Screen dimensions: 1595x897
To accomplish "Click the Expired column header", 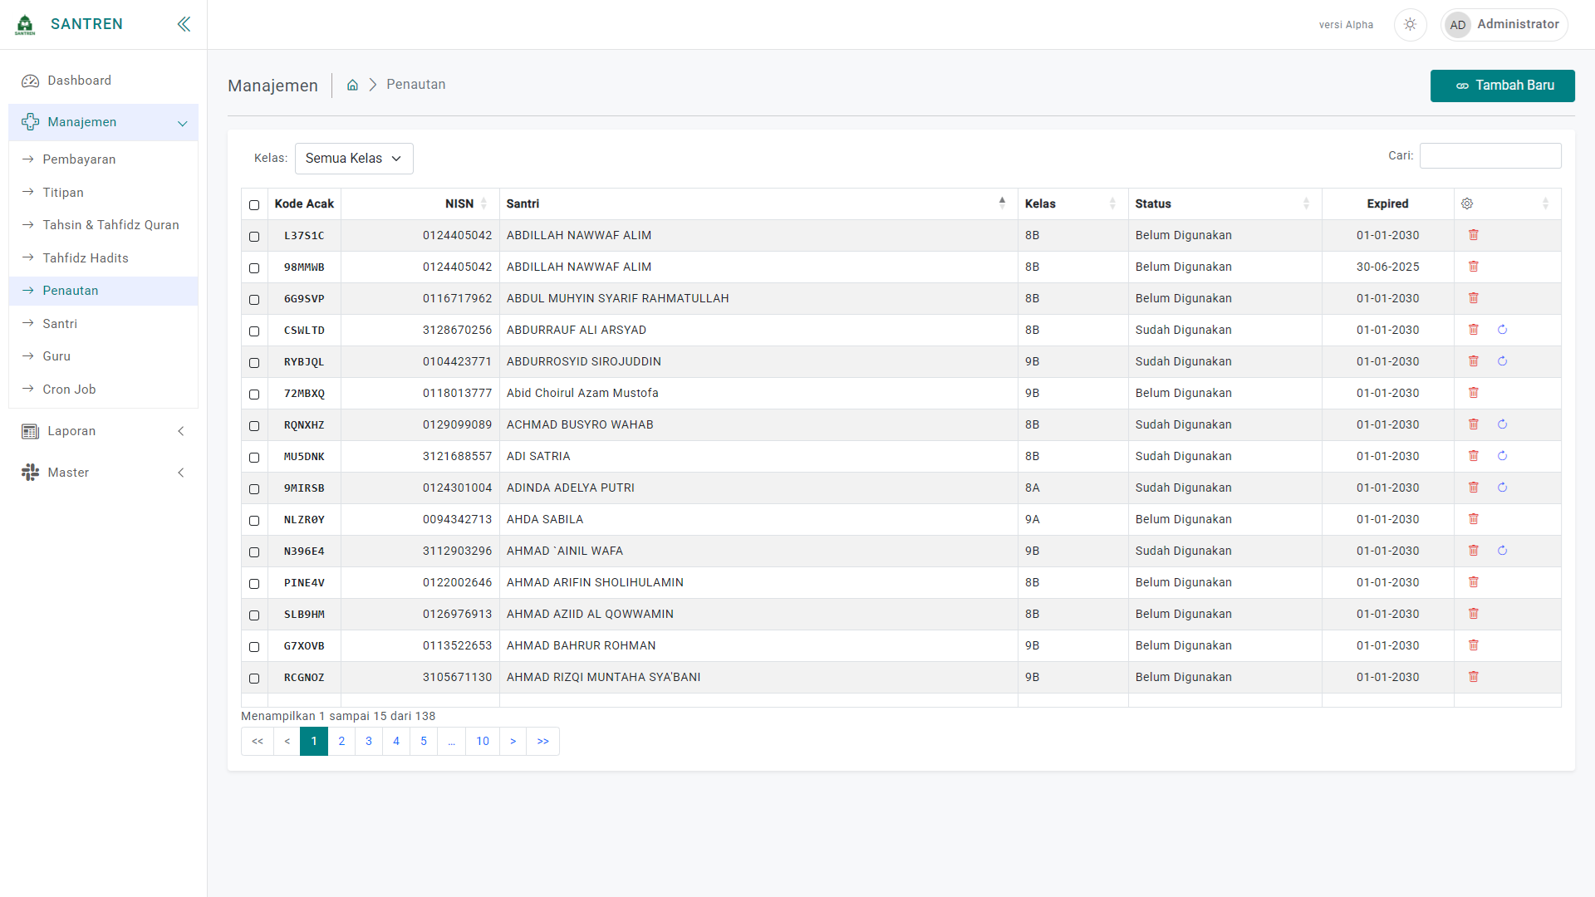I will (x=1387, y=203).
